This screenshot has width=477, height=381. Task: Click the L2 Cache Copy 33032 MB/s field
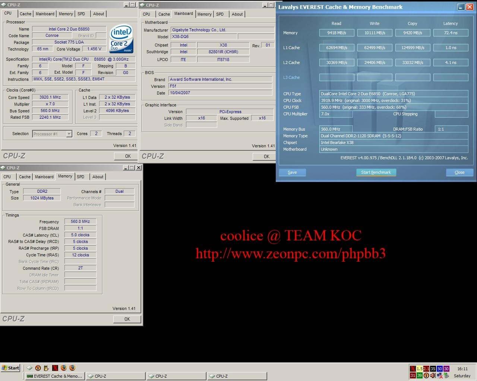[x=413, y=63]
